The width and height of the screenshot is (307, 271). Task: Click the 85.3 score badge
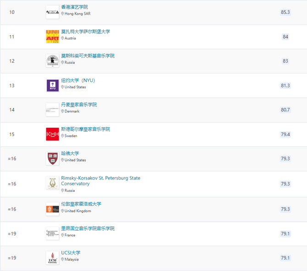pyautogui.click(x=285, y=12)
